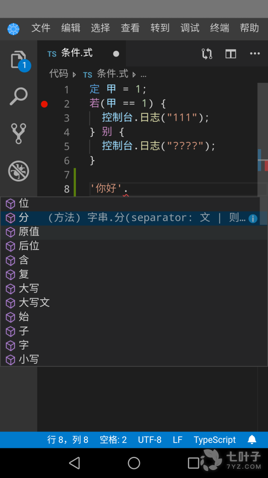Open the Search panel icon
Screen dimensions: 268x478
pos(19,96)
